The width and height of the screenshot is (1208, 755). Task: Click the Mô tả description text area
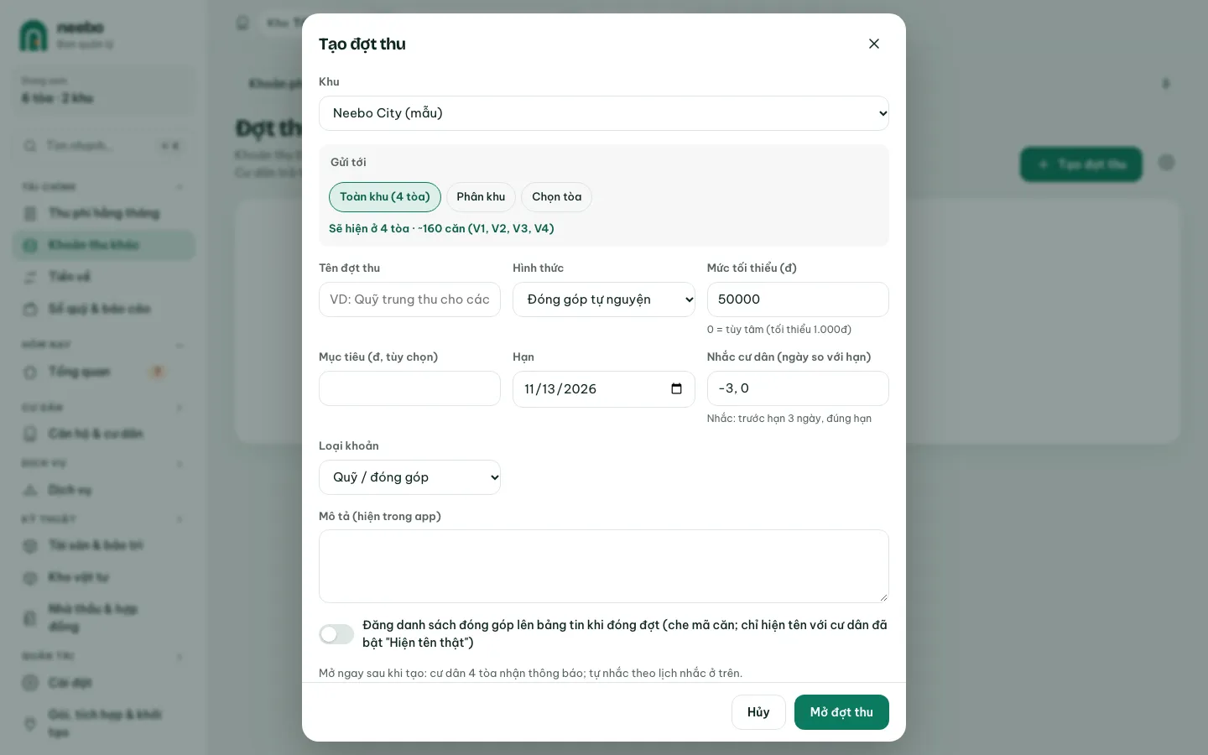pos(604,566)
